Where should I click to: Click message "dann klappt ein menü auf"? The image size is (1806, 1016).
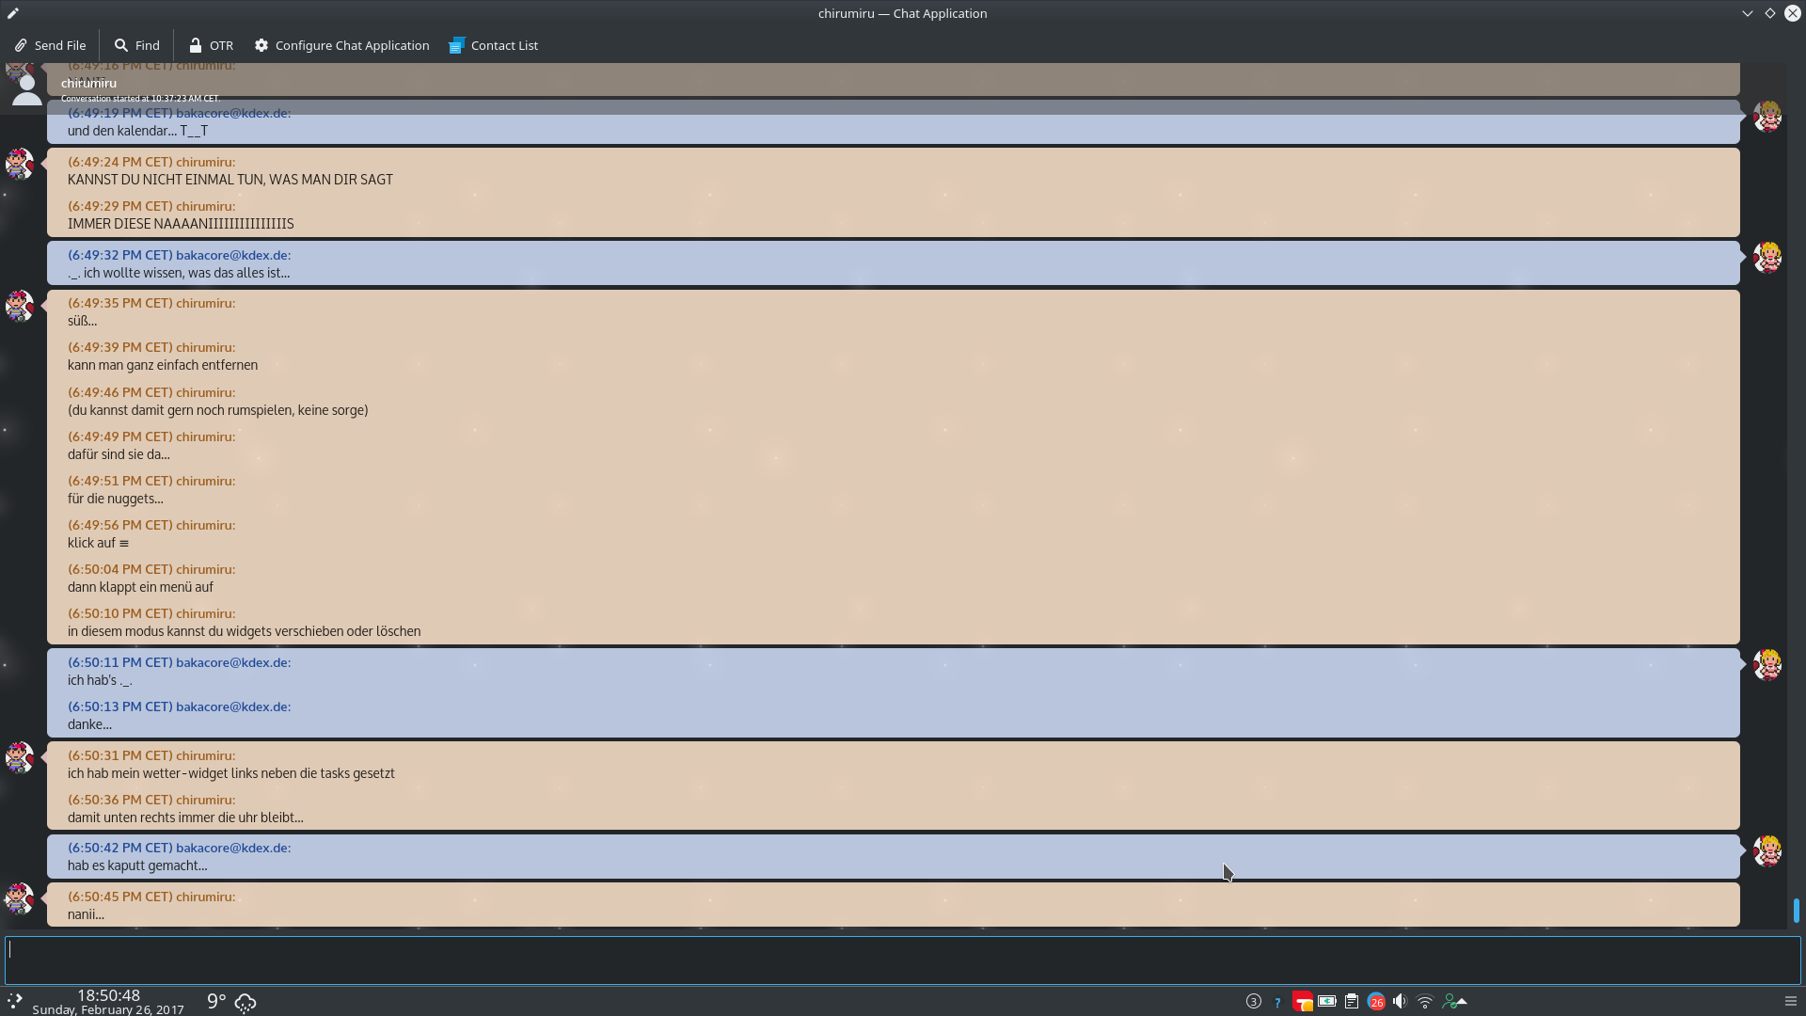[x=140, y=587]
